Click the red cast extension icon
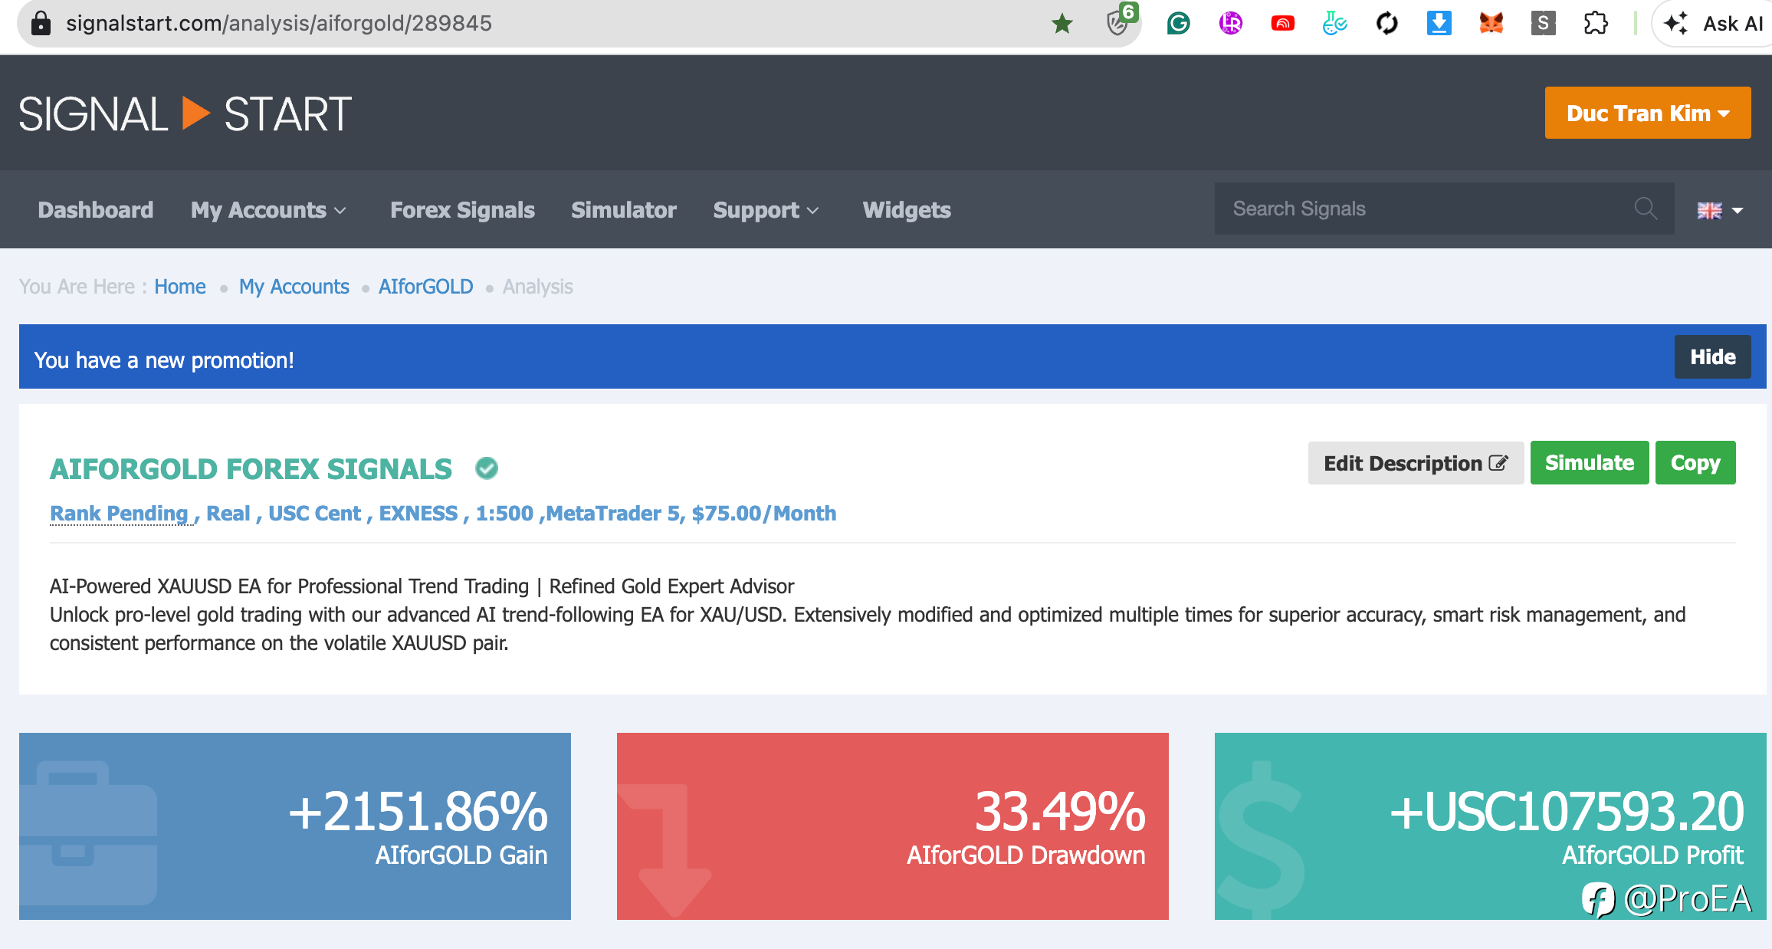Viewport: 1772px width, 949px height. (x=1282, y=24)
